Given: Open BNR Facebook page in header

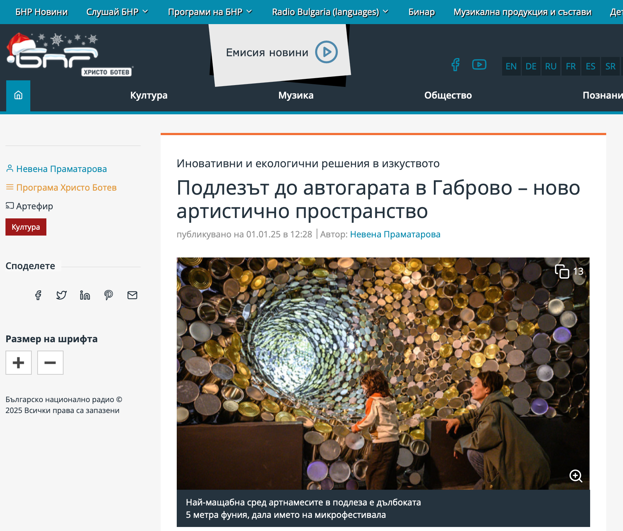Looking at the screenshot, I should click(455, 65).
